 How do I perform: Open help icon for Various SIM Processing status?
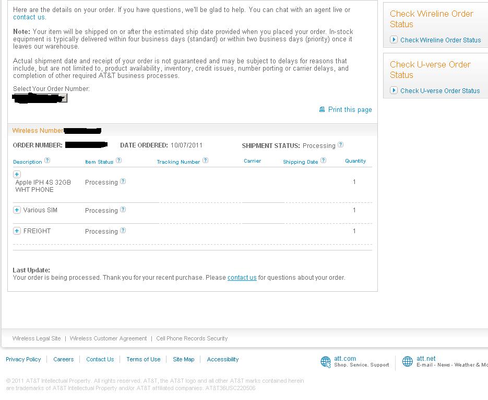pos(123,210)
